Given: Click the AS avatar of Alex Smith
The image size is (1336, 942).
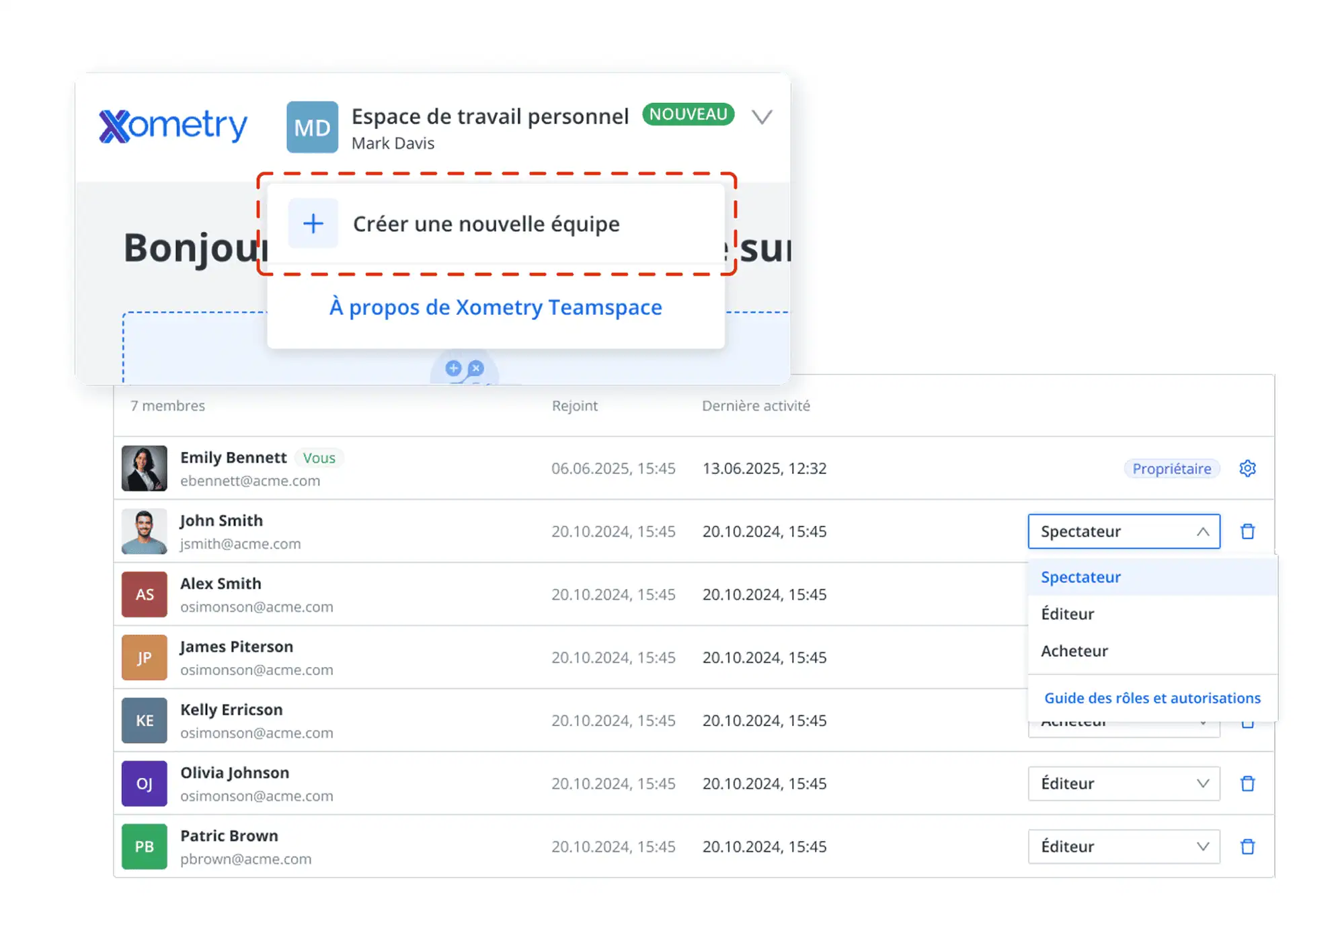Looking at the screenshot, I should point(144,594).
